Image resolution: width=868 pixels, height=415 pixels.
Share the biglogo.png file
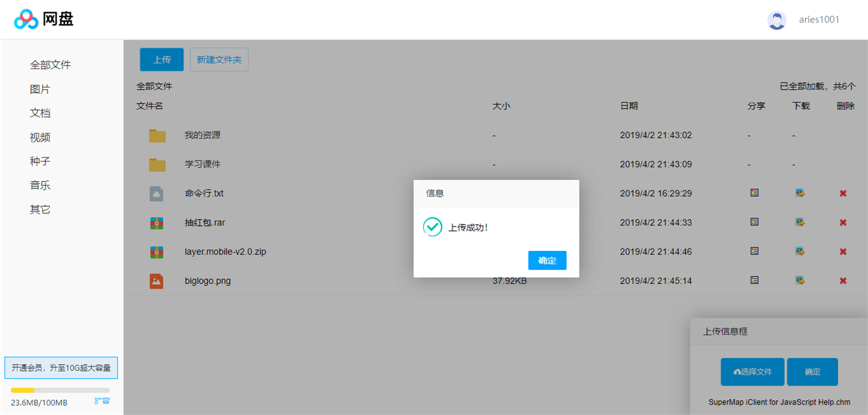(754, 280)
